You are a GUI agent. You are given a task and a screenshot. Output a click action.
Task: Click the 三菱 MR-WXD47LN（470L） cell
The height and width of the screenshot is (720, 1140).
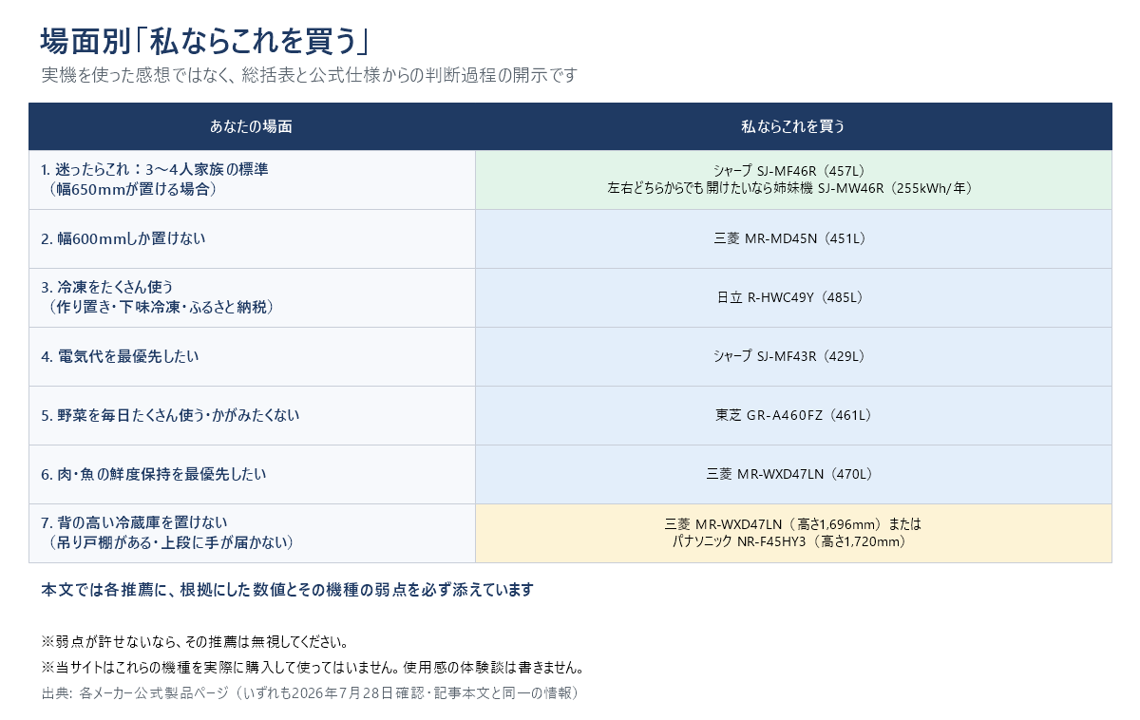[x=793, y=474]
